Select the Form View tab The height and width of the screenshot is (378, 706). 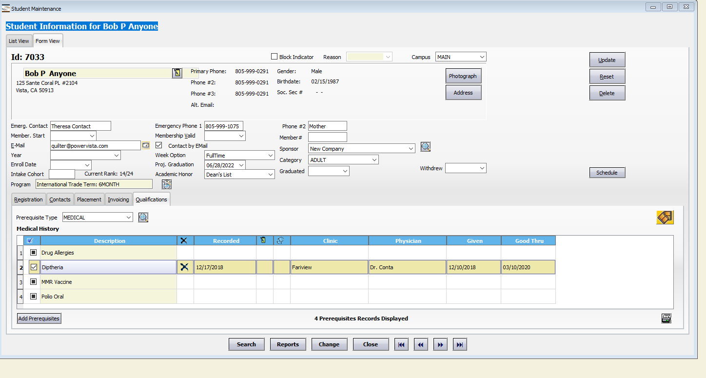pyautogui.click(x=48, y=41)
